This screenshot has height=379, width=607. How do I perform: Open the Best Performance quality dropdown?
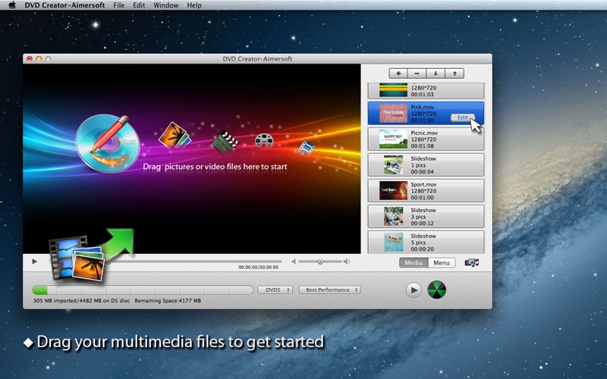coord(329,290)
